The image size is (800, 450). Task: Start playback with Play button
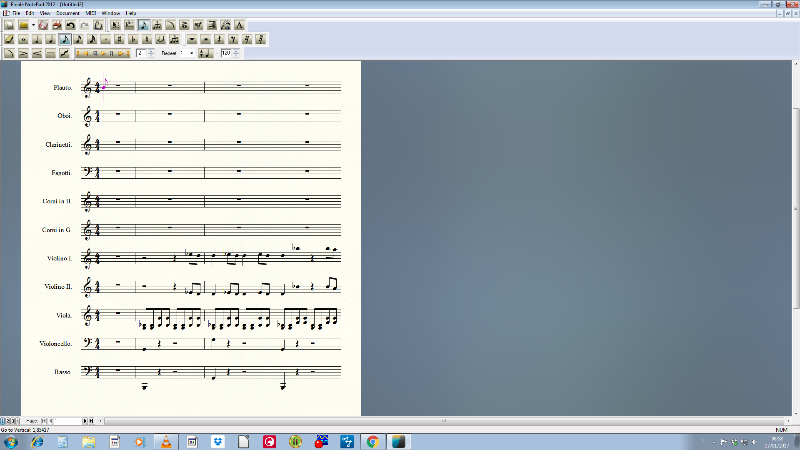point(103,53)
